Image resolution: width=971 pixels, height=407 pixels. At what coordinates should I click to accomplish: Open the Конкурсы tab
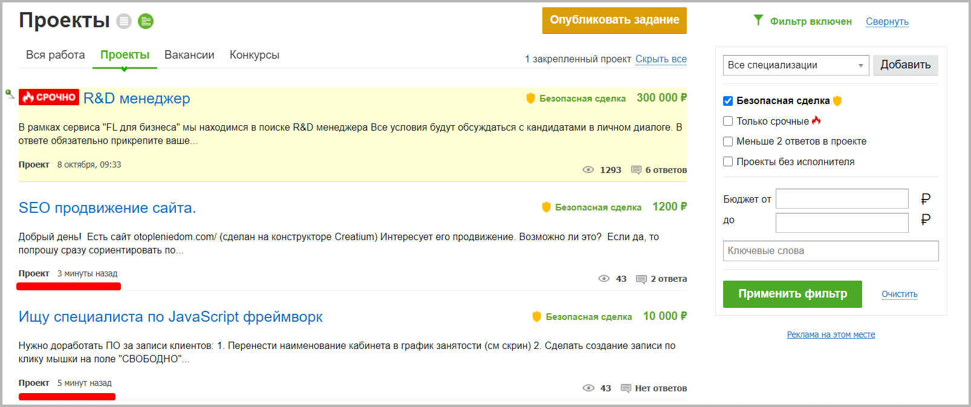tap(254, 54)
